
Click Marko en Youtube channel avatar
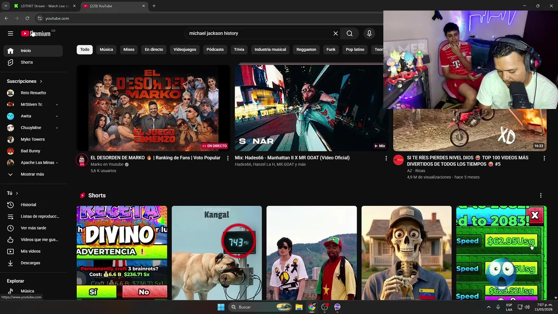click(x=82, y=160)
